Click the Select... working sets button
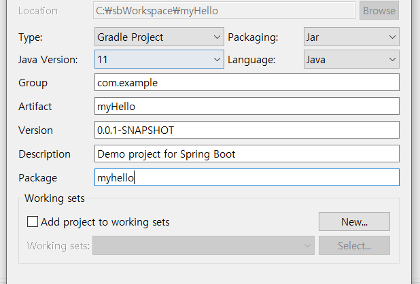Viewport: 420px width, 284px height. pos(354,245)
